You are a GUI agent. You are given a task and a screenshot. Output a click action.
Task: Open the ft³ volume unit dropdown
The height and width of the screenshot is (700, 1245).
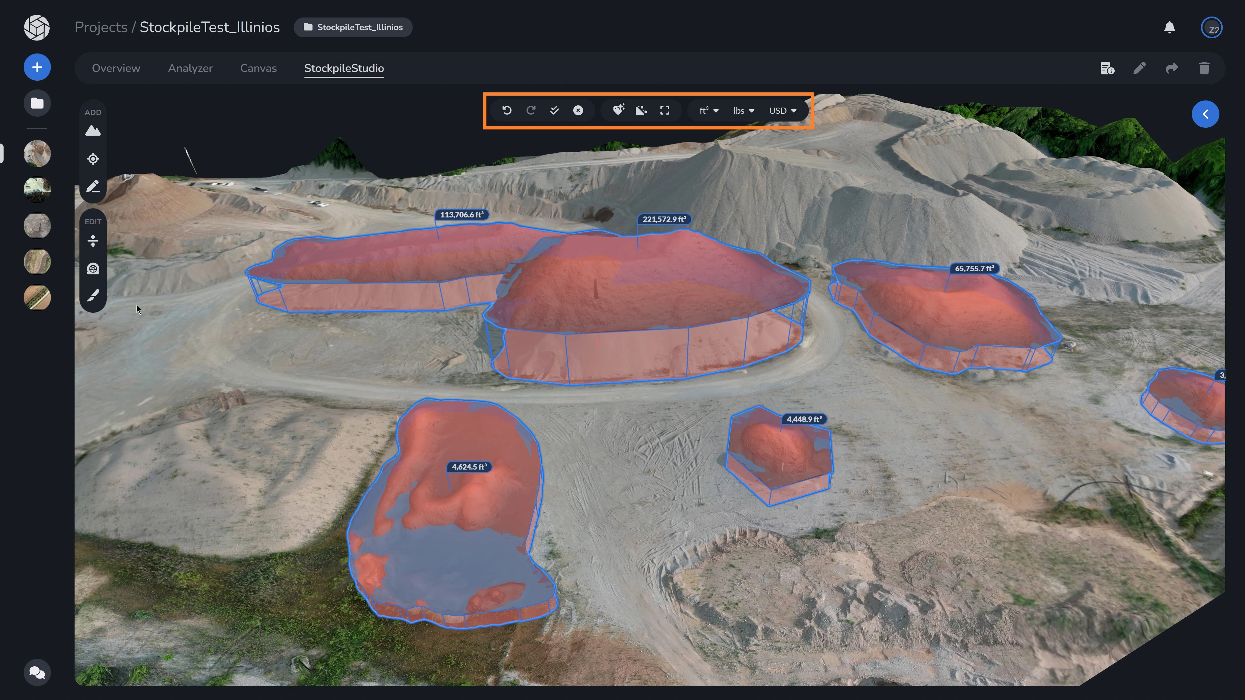pyautogui.click(x=708, y=111)
